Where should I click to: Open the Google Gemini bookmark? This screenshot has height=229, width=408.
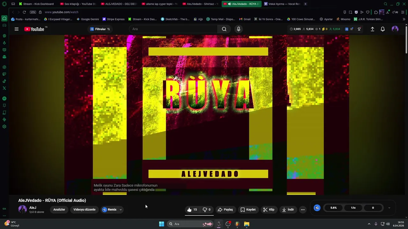click(88, 19)
